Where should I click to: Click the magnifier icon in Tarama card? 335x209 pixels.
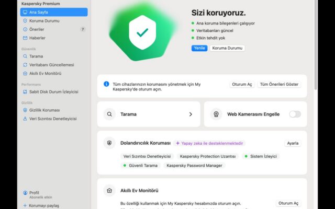pos(109,114)
